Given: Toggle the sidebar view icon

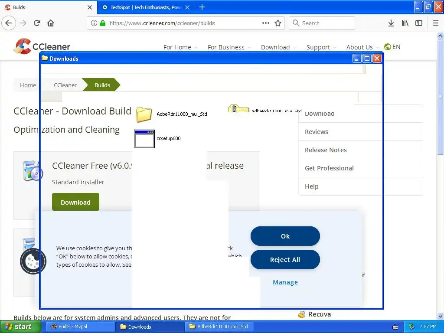Looking at the screenshot, I should click(x=419, y=23).
